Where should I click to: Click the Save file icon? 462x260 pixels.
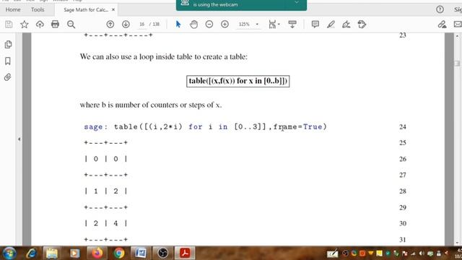pyautogui.click(x=9, y=24)
